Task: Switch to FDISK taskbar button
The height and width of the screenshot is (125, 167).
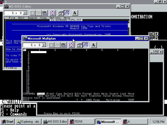Action: (x=82, y=122)
